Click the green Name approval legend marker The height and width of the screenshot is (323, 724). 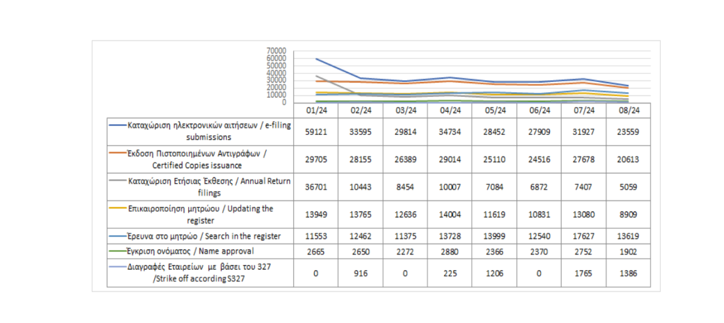tap(118, 251)
